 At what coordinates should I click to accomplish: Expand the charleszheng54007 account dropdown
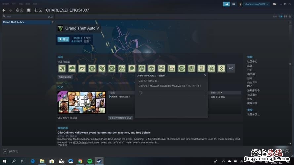(x=256, y=4)
